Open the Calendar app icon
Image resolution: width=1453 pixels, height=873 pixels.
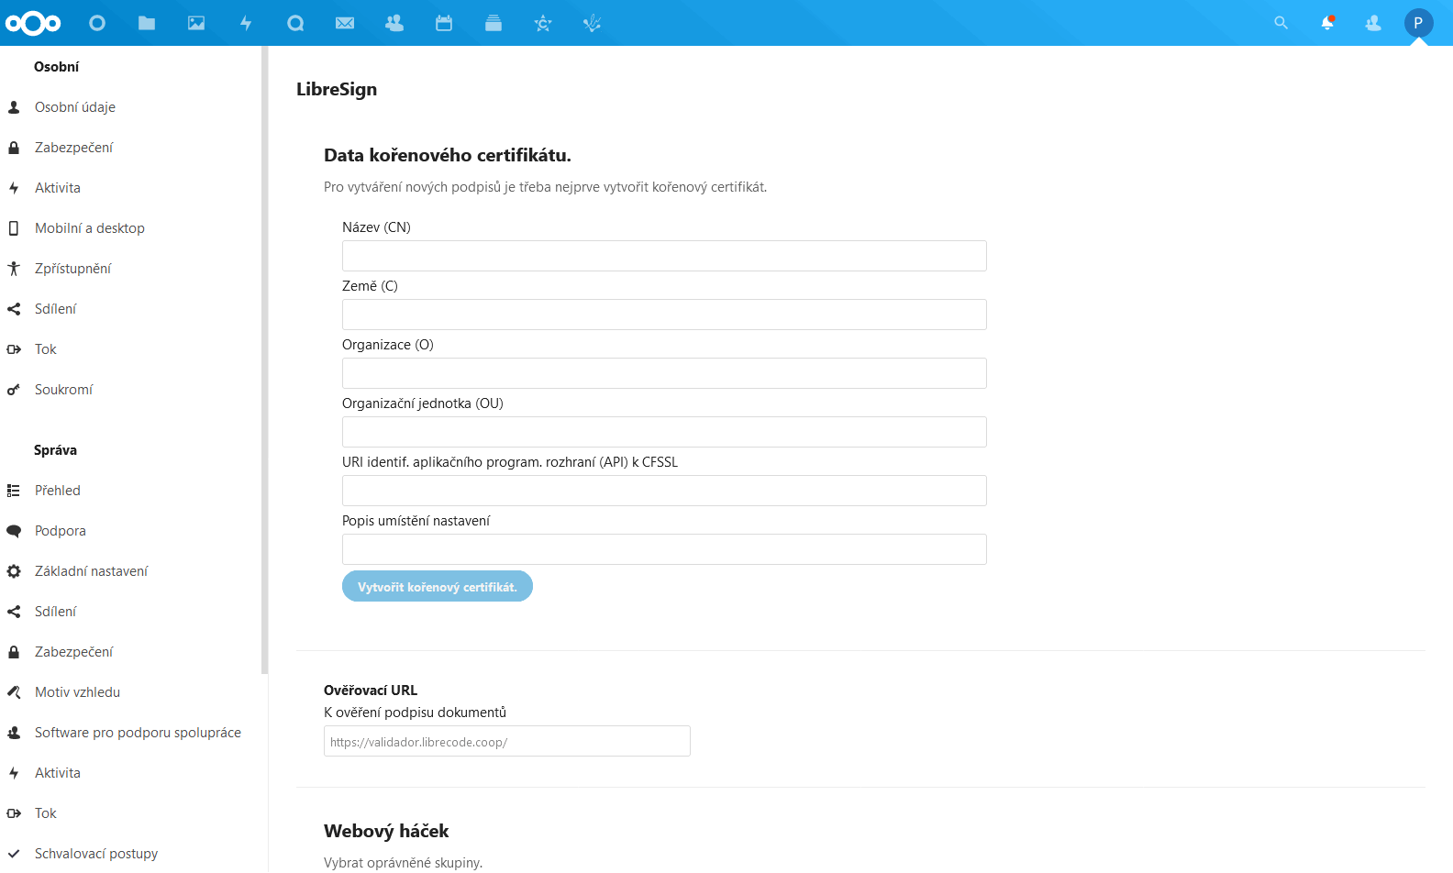[444, 23]
